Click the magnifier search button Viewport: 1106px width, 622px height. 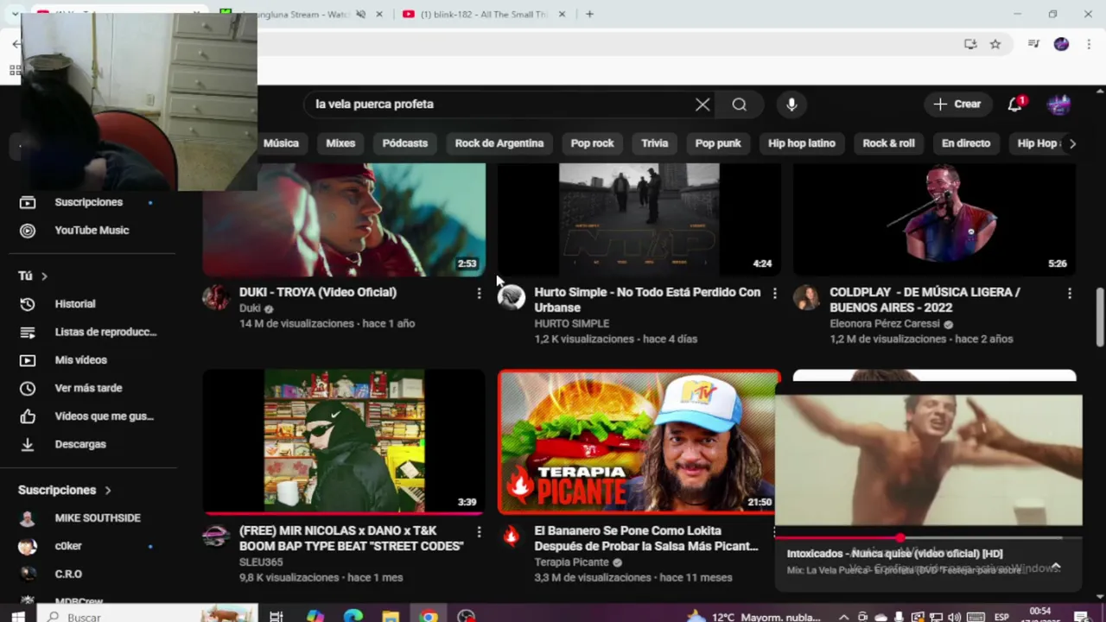[739, 105]
